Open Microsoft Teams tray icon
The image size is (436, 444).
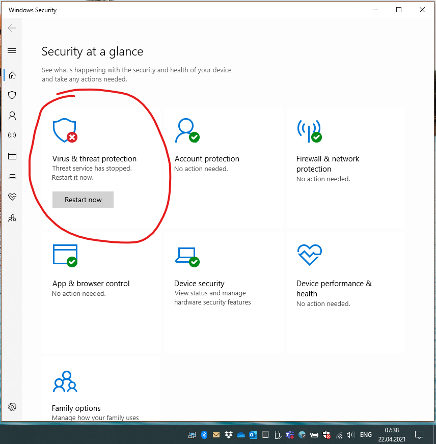click(289, 435)
